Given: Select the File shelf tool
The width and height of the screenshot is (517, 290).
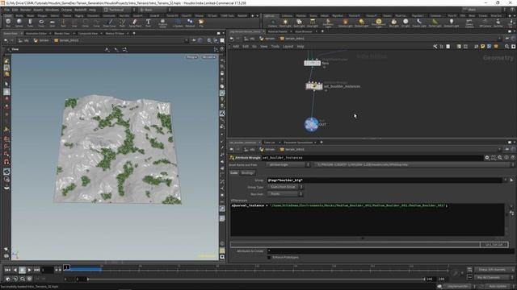Looking at the screenshot, I should (201, 23).
